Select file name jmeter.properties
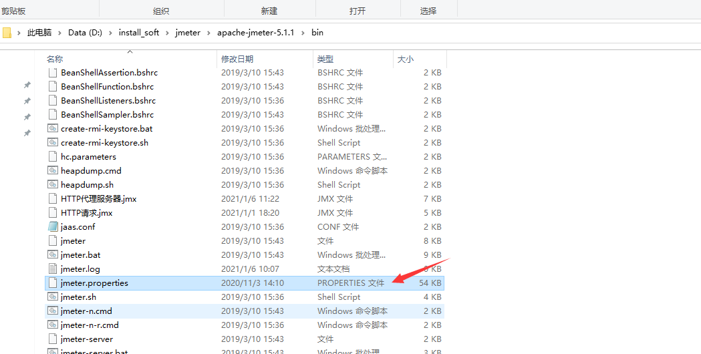 point(94,283)
